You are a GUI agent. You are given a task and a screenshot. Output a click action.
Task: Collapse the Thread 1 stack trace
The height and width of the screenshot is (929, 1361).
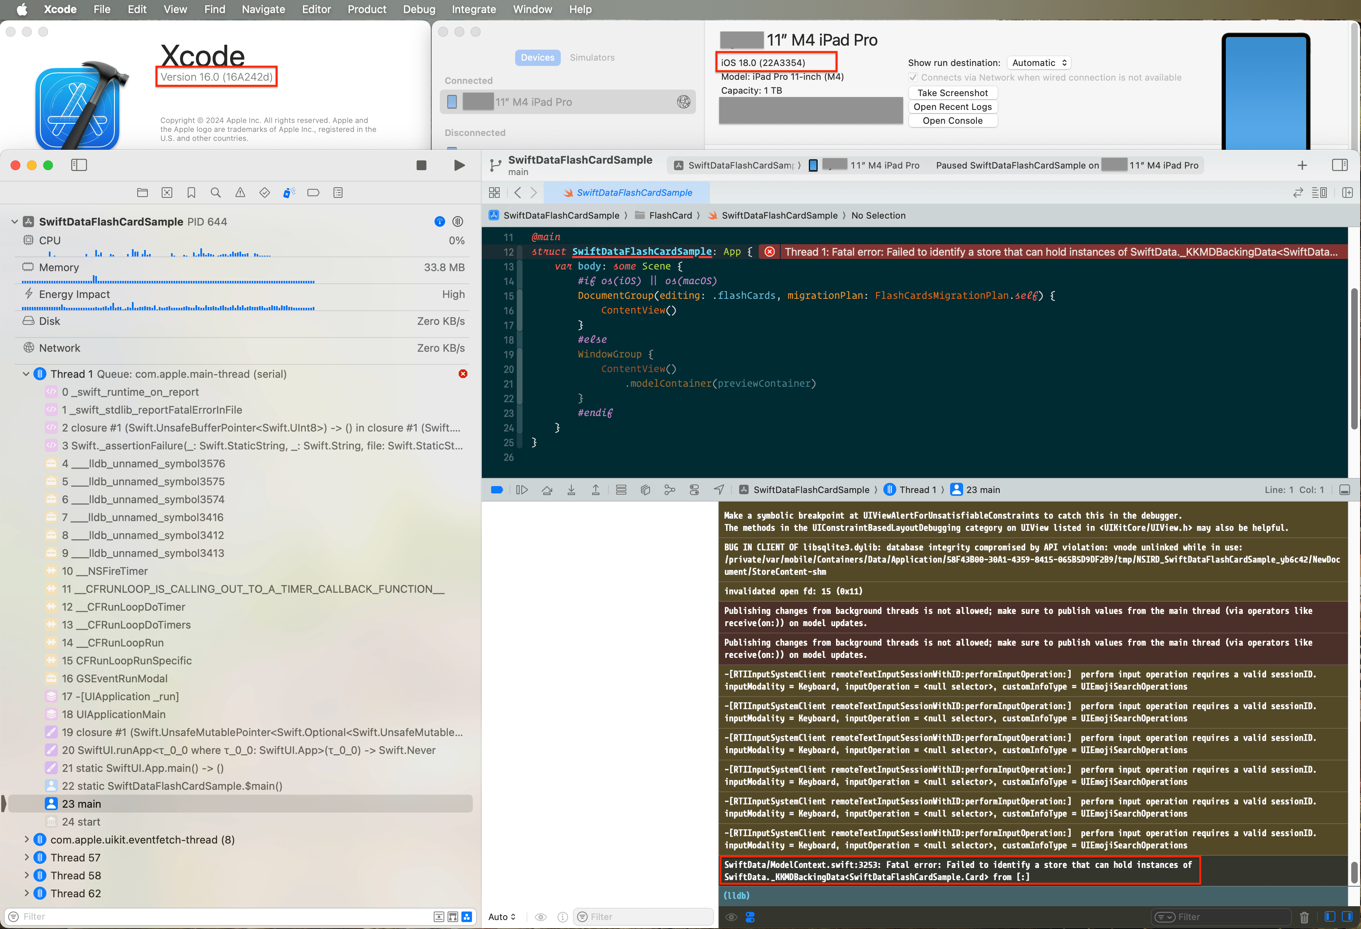pyautogui.click(x=26, y=373)
